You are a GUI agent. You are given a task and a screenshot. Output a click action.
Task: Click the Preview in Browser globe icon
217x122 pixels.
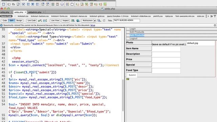pyautogui.click(x=78, y=20)
